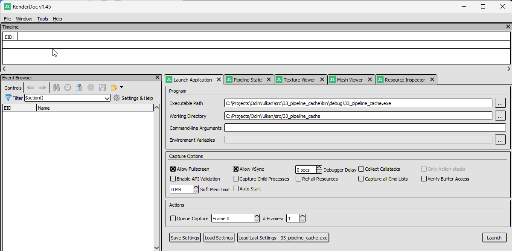Click the previous-event left arrow in Event Browser
512x251 pixels.
tap(31, 88)
